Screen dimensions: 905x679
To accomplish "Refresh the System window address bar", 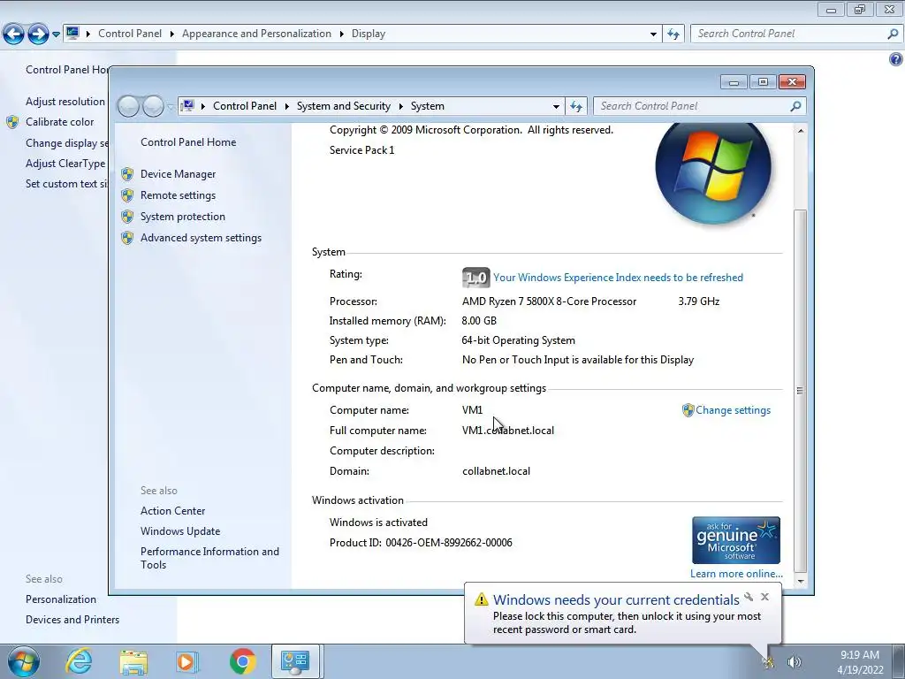I will click(576, 106).
